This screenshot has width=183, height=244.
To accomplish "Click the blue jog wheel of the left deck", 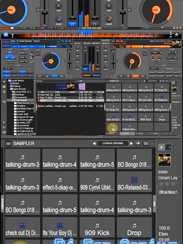I will point(51,61).
